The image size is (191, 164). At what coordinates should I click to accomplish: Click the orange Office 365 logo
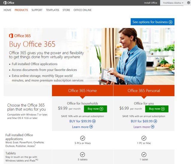20,36
